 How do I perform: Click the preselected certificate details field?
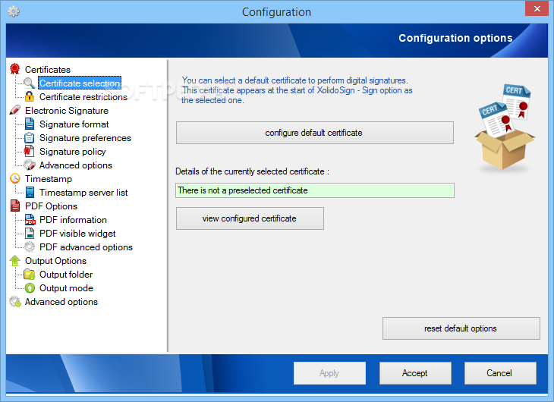pos(315,190)
